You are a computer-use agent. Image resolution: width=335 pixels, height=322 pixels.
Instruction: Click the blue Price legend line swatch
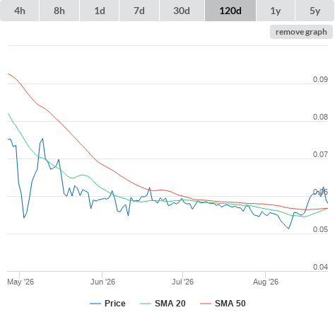tap(95, 304)
